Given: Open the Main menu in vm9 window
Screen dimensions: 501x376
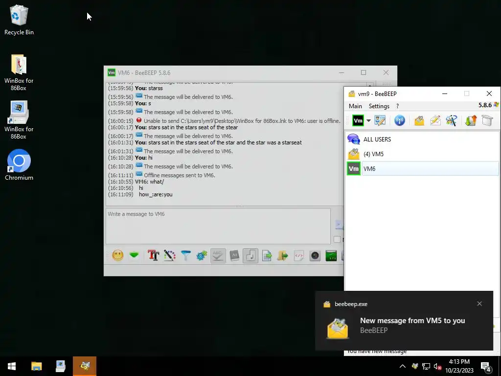Looking at the screenshot, I should click(x=355, y=106).
